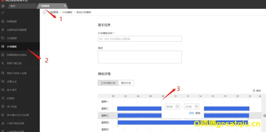The image size is (266, 132).
Task: Click the 描述 text area
Action: click(x=140, y=57)
